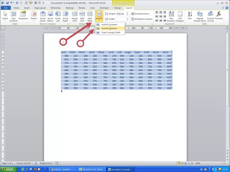Click Split Table
Screen dimensions: 230x172
[x=90, y=16]
